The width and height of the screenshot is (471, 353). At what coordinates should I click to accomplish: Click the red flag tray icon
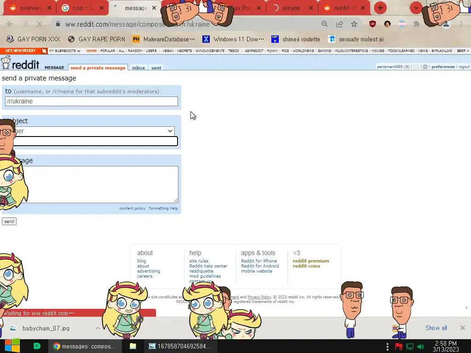click(x=399, y=347)
